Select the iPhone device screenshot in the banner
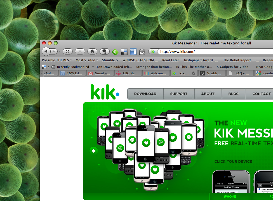273x201 pixels. point(231,182)
